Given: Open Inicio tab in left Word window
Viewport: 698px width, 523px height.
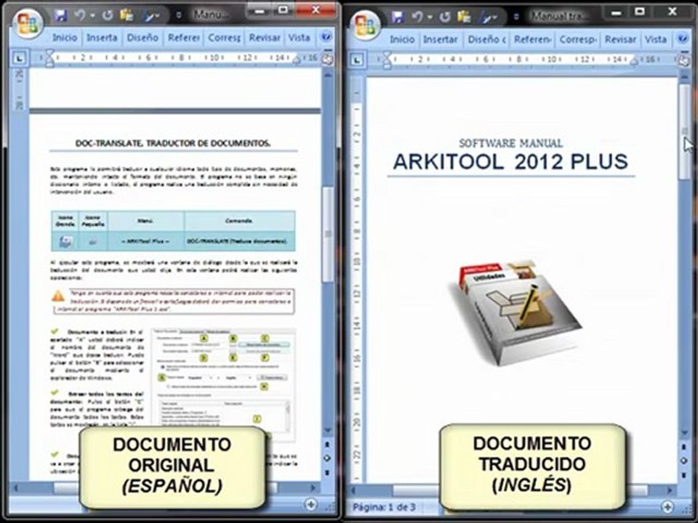Looking at the screenshot, I should 65,38.
